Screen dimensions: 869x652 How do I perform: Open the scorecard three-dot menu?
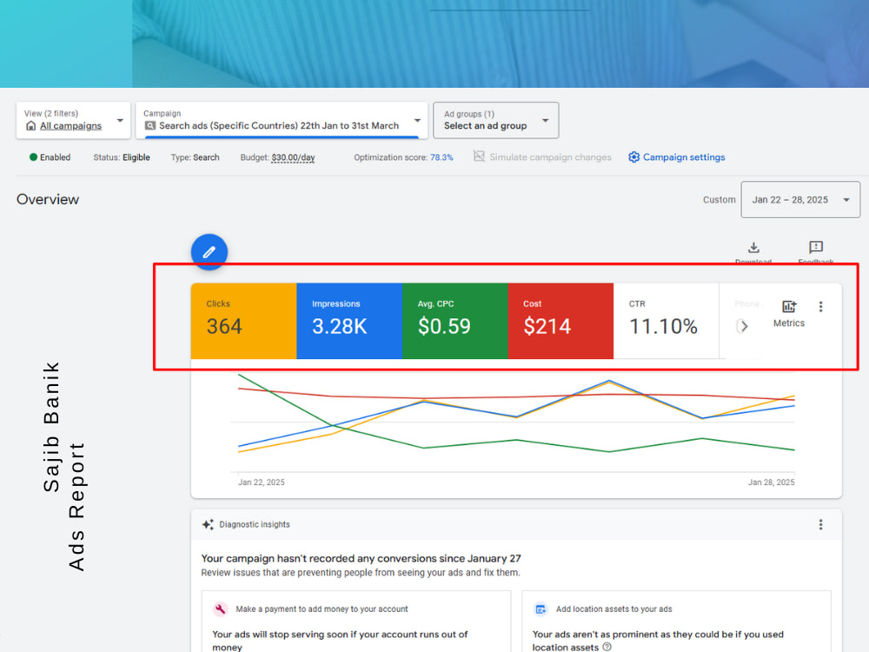pos(821,307)
